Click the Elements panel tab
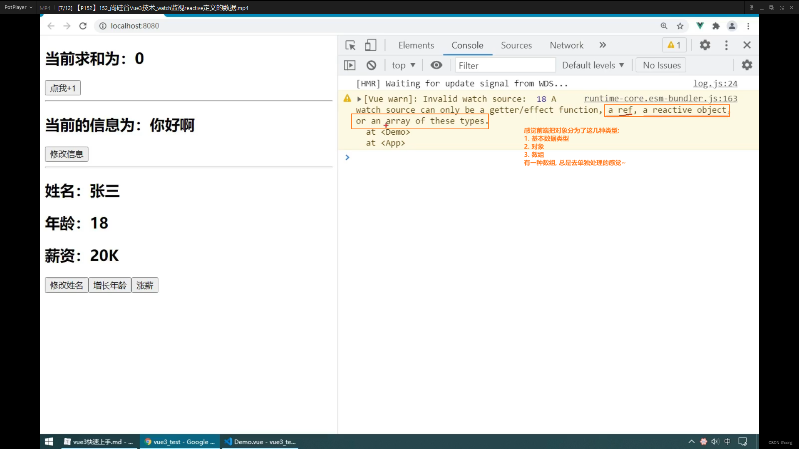This screenshot has width=799, height=449. tap(416, 45)
